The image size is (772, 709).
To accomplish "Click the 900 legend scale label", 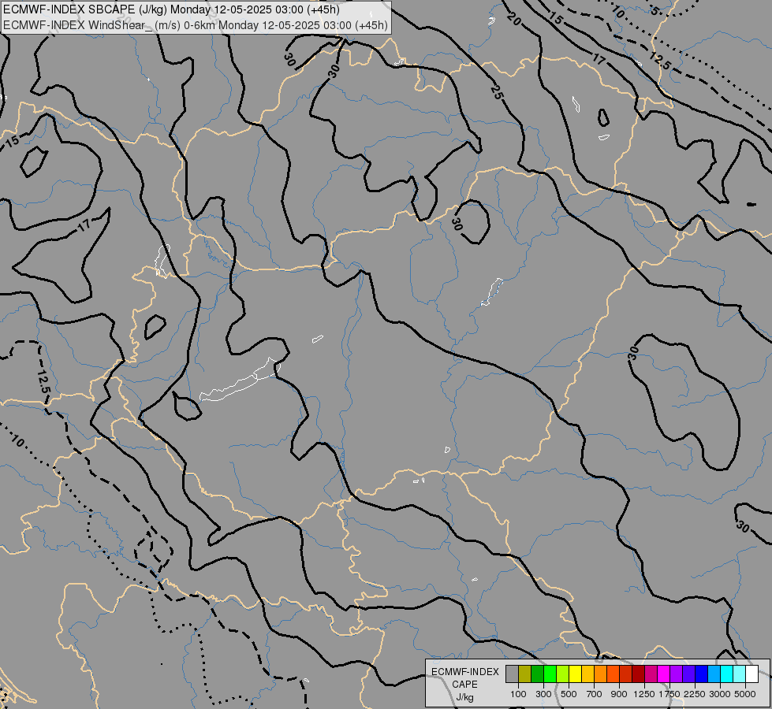I will [619, 694].
